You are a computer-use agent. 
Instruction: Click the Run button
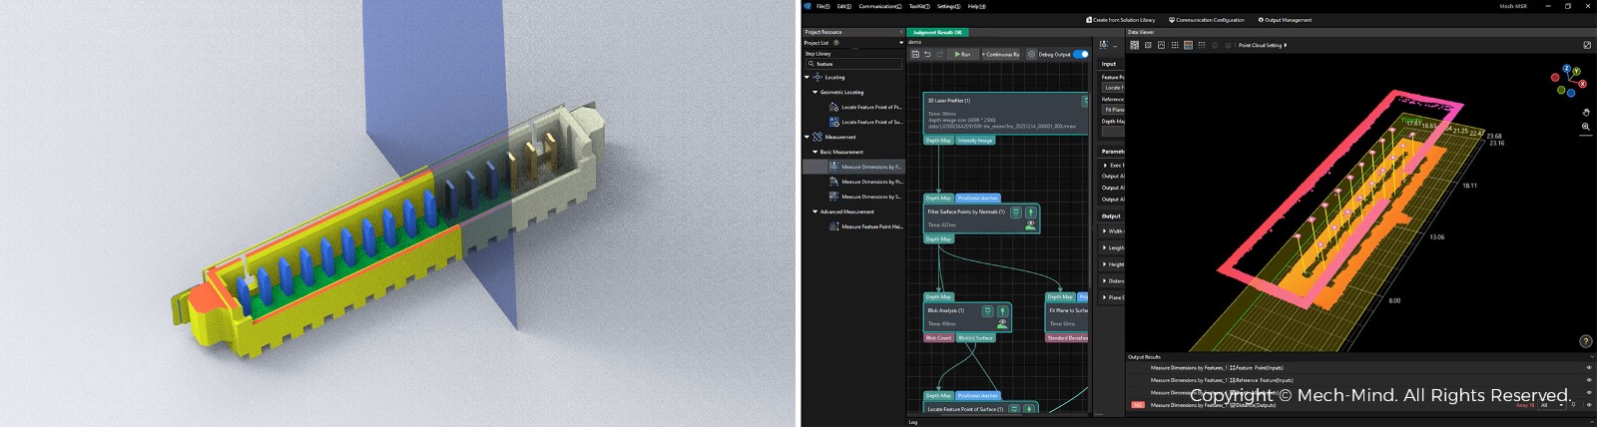coord(962,54)
